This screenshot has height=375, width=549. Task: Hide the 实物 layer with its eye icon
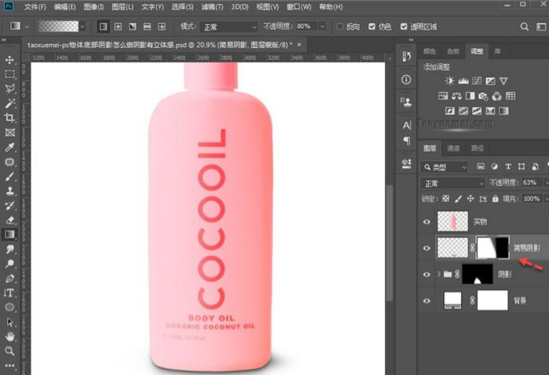pyautogui.click(x=427, y=222)
